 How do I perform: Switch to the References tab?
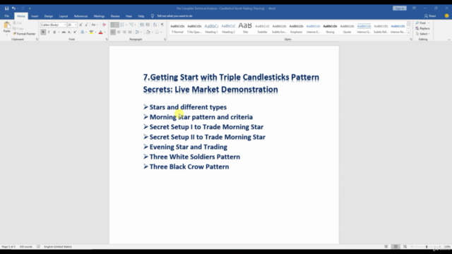81,16
